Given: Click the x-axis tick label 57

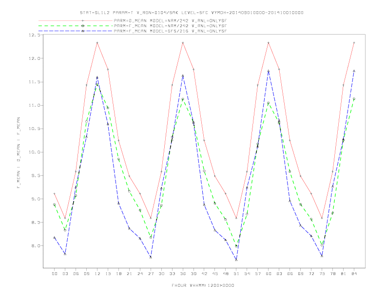Looking at the screenshot, I should point(258,274).
